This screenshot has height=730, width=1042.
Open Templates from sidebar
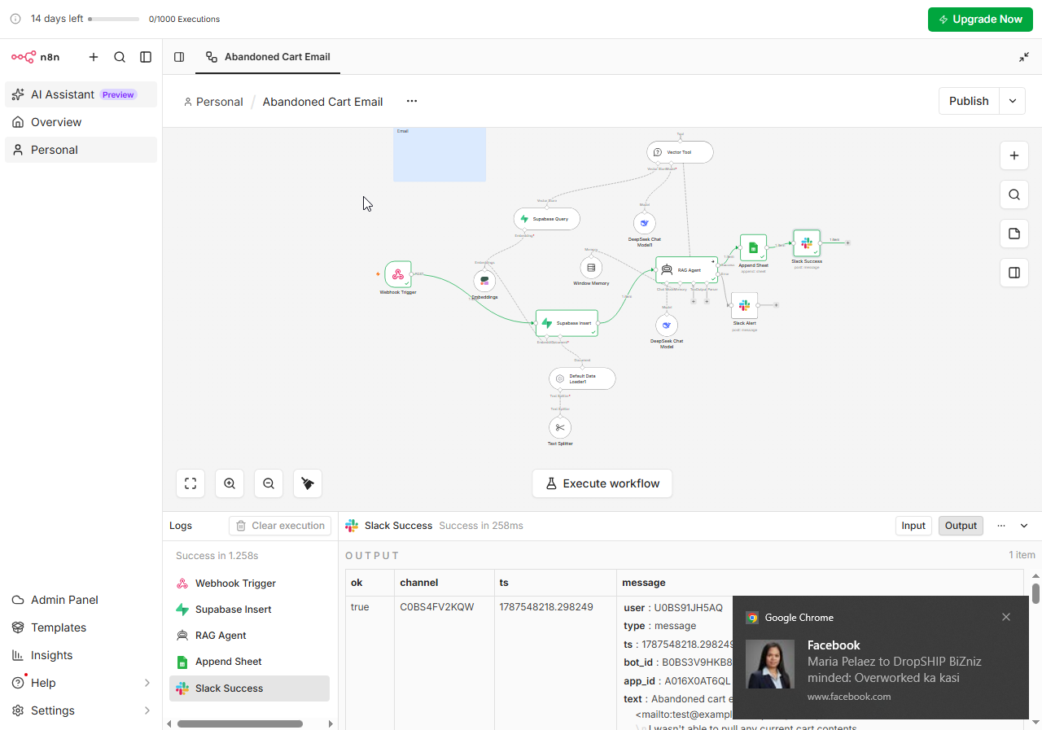pos(81,627)
